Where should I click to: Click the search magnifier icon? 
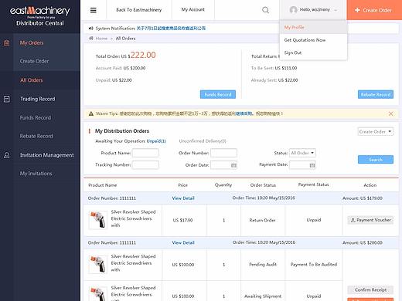click(x=265, y=10)
